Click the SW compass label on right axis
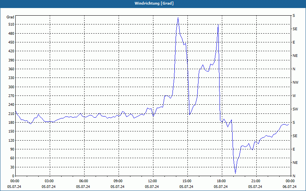Image resolution: width=306 pixels, height=191 pixels. click(x=295, y=109)
